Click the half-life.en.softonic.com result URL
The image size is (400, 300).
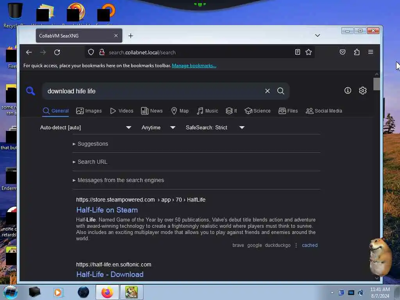point(114,264)
